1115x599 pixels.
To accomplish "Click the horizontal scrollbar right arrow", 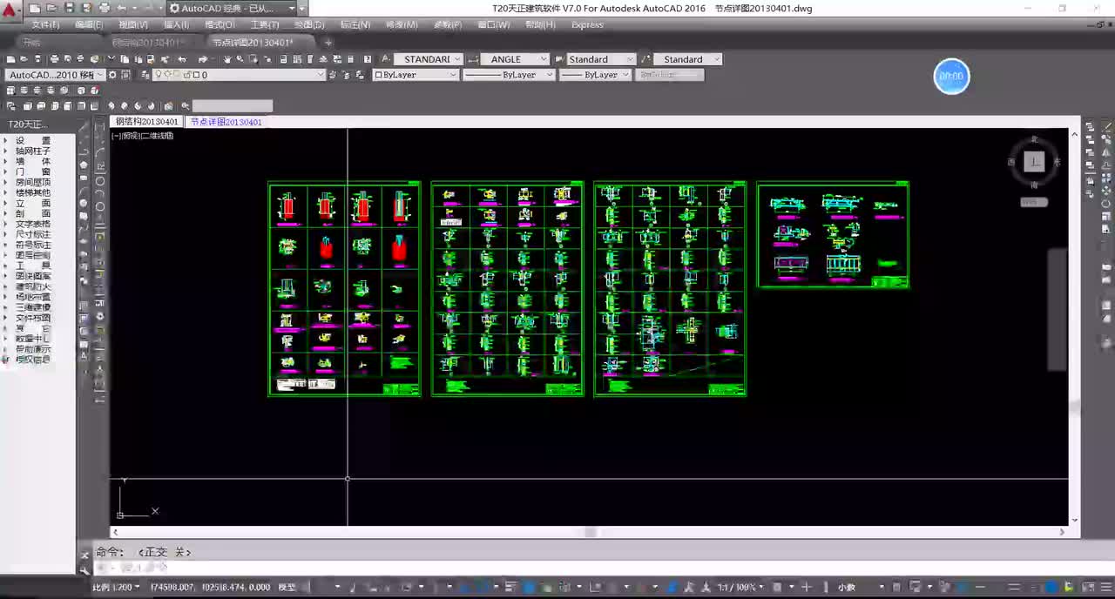I will pos(1062,532).
